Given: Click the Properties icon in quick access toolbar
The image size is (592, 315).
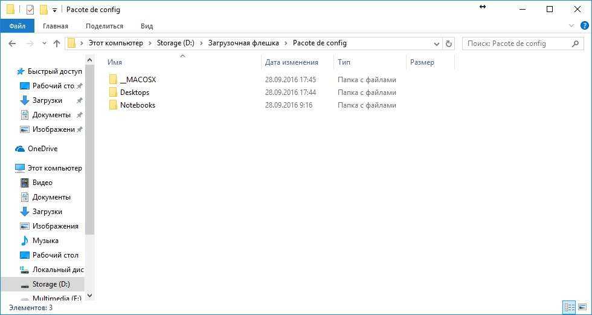Looking at the screenshot, I should tap(30, 10).
